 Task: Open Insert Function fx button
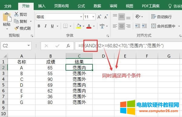pyautogui.click(x=68, y=46)
